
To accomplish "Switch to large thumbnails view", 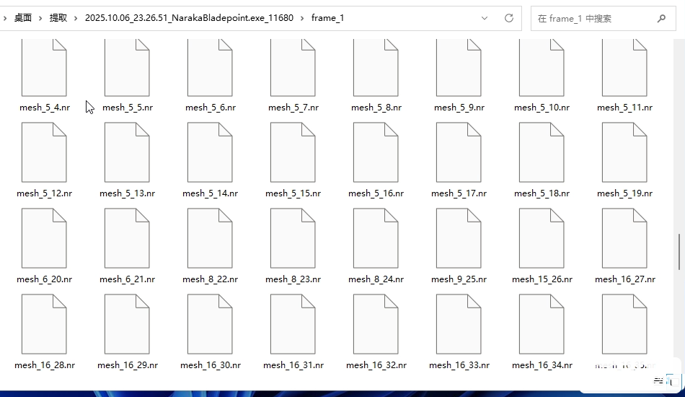I will [x=673, y=380].
